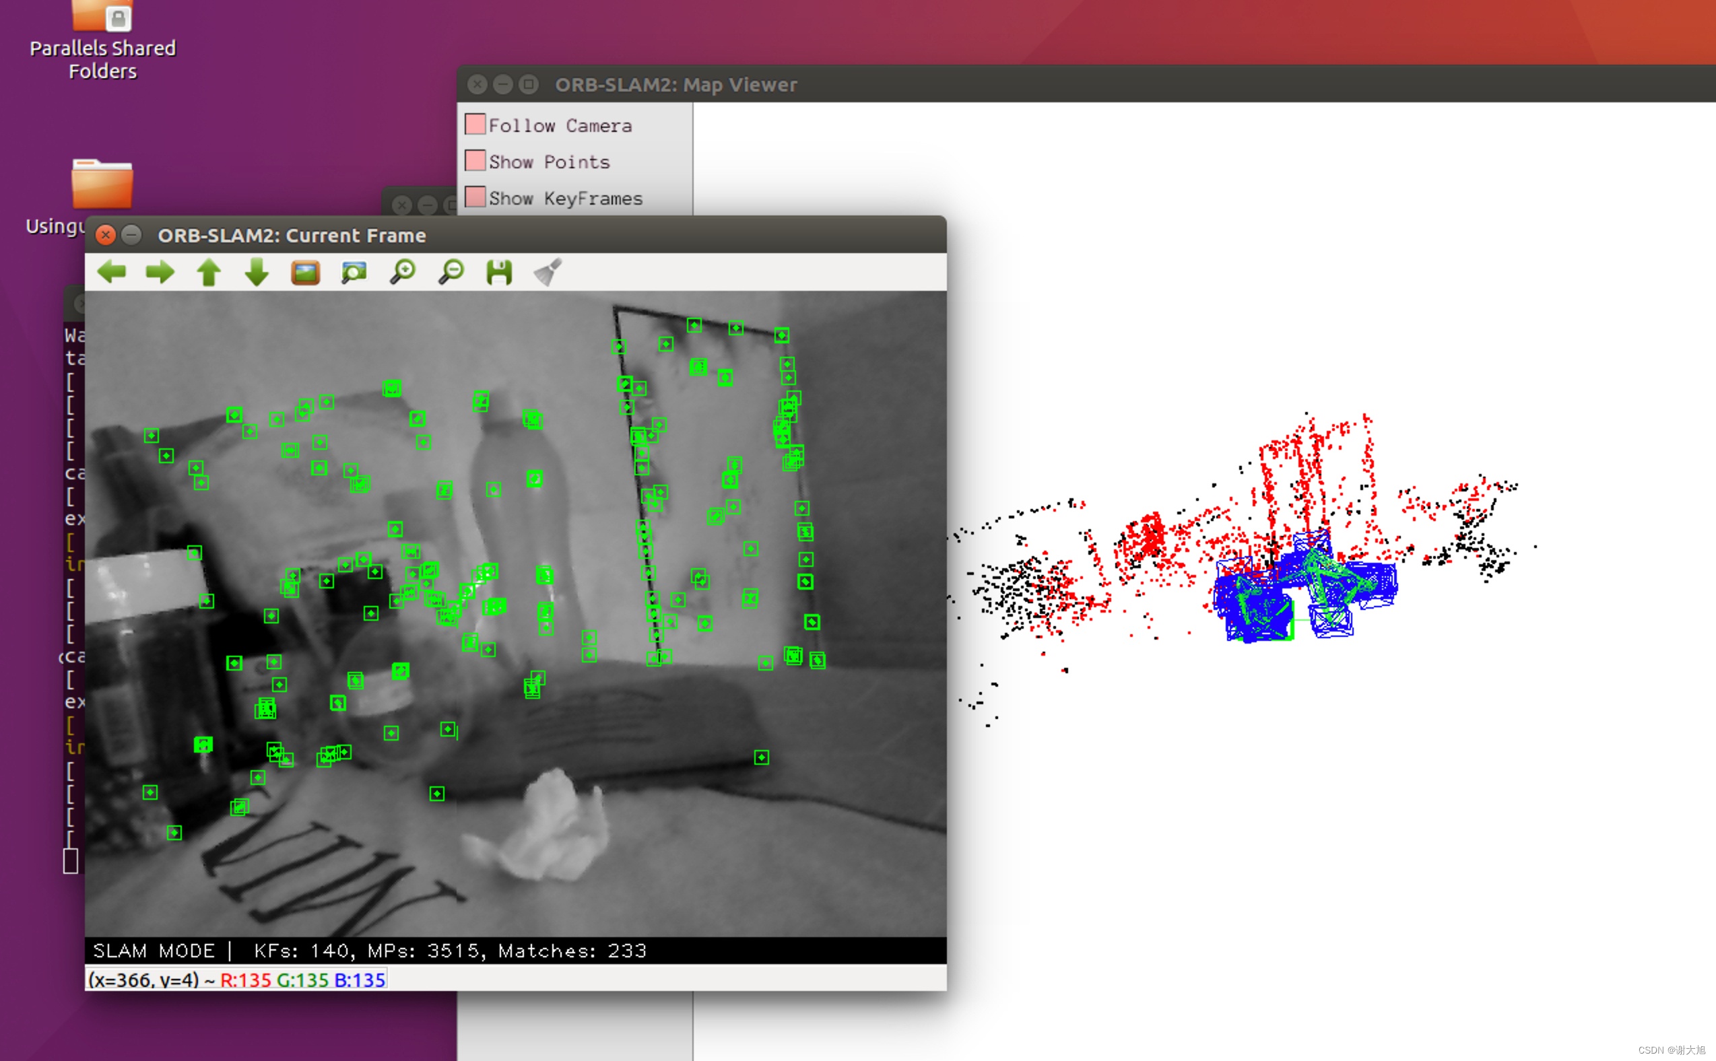
Task: Open the orange desktop folder
Action: [102, 185]
